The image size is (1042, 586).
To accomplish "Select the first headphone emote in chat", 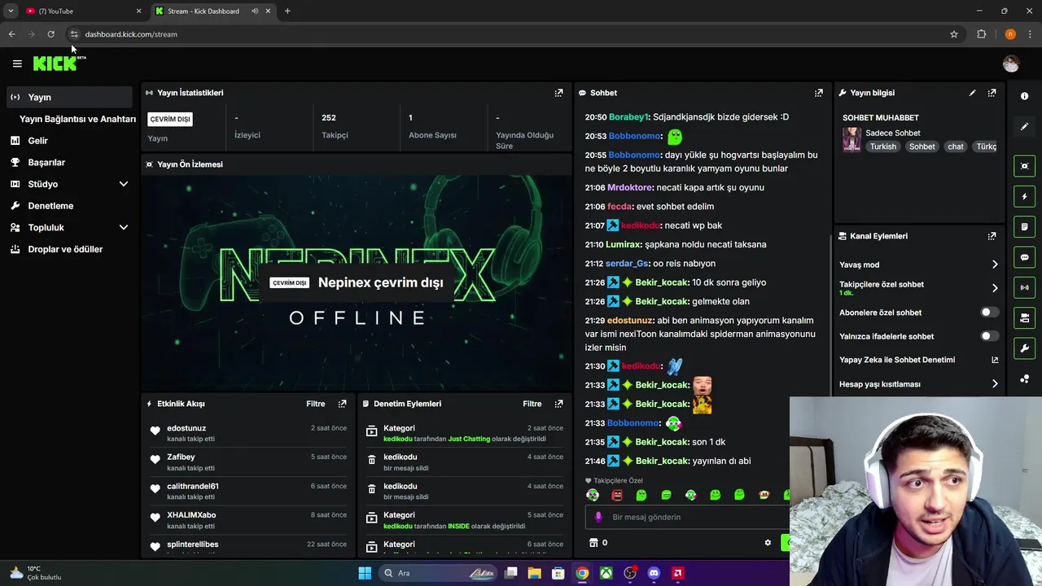I will 593,495.
